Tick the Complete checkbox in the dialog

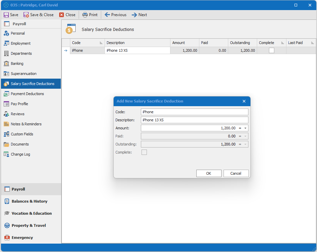coord(144,152)
